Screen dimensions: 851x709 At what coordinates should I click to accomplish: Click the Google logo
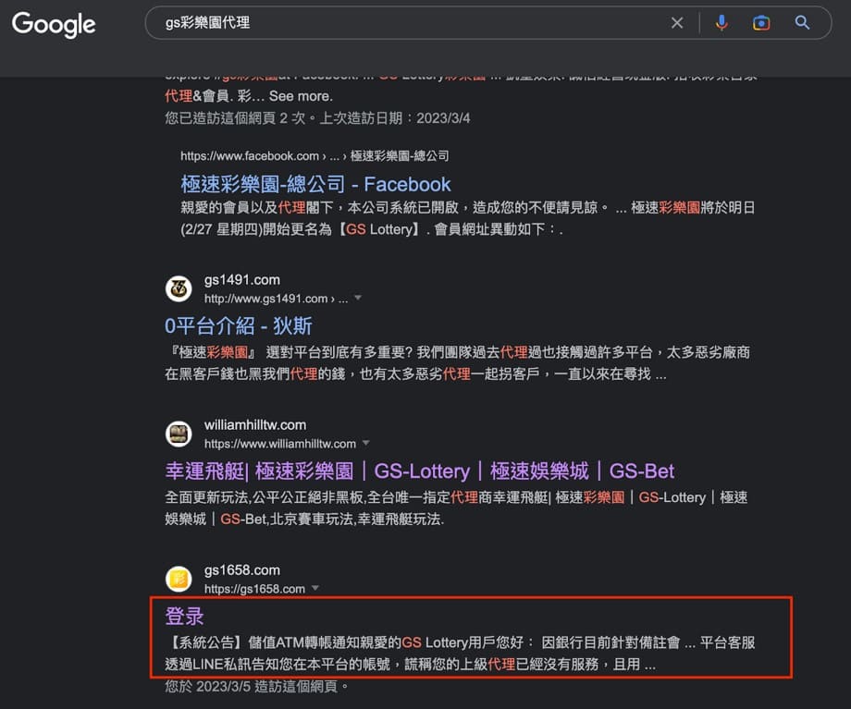(x=54, y=24)
